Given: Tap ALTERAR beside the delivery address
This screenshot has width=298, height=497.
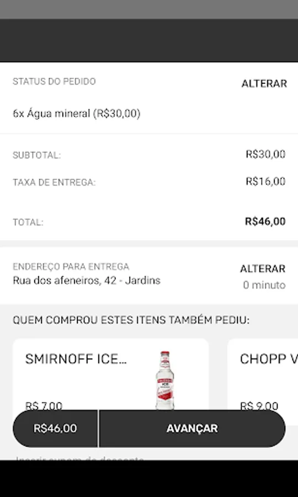Looking at the screenshot, I should [x=263, y=269].
